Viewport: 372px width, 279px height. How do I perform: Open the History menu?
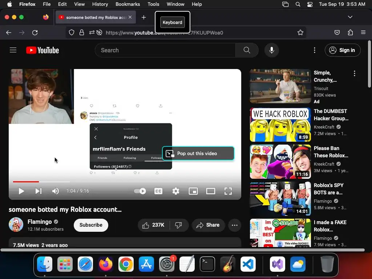click(x=100, y=4)
